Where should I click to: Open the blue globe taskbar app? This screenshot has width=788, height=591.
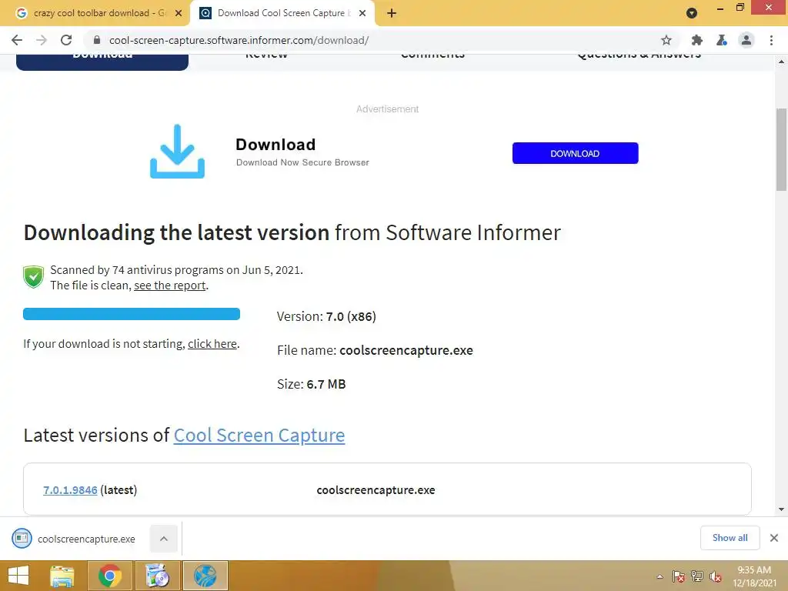point(205,576)
